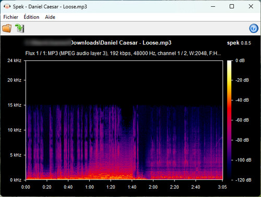Click the Spek app icon in the title bar
261x197 pixels.
(x=7, y=7)
